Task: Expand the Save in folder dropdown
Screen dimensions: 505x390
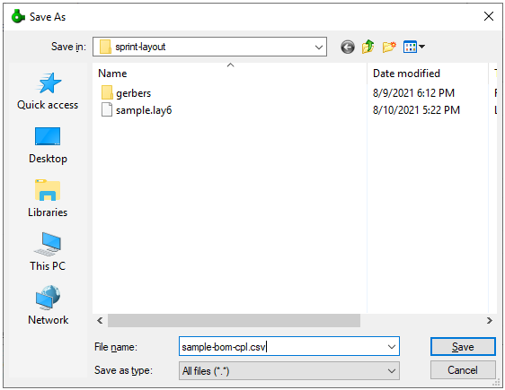Action: [x=318, y=48]
